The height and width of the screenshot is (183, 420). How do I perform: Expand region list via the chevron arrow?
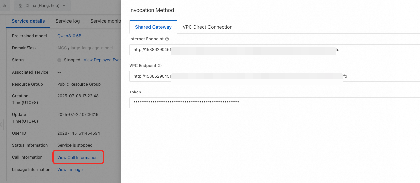coord(64,6)
